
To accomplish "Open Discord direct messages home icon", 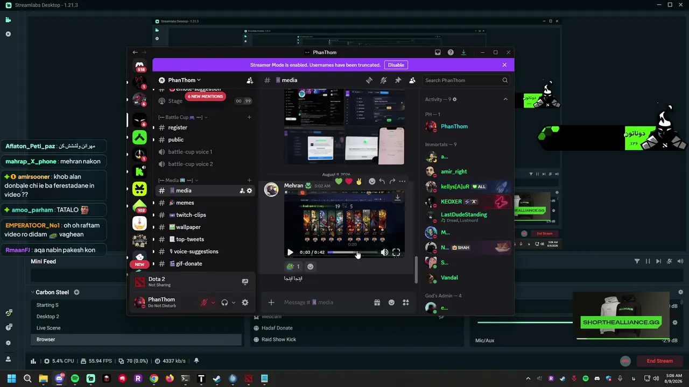I will 140,65.
